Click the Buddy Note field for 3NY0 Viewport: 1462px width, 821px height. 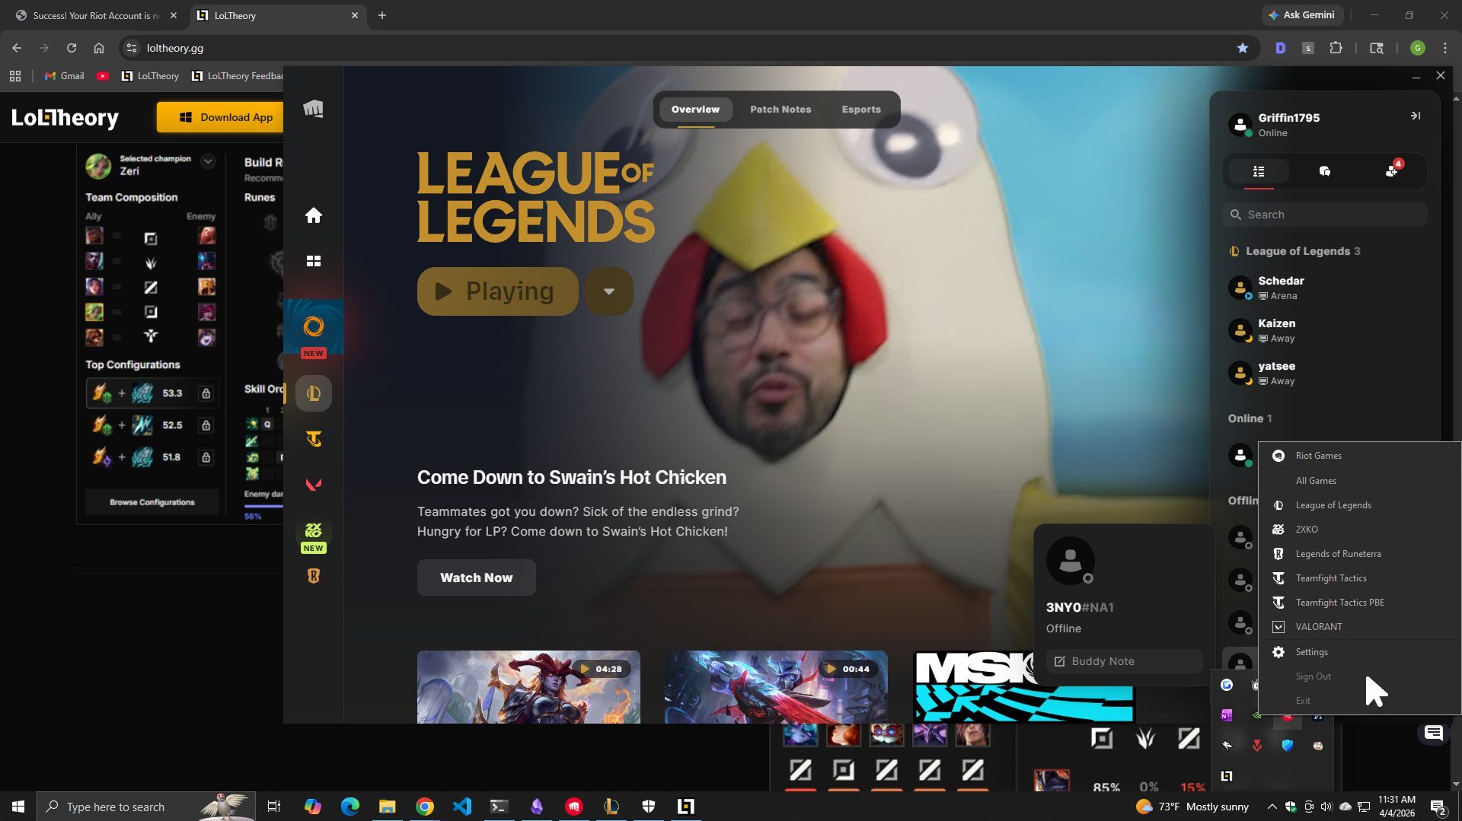pyautogui.click(x=1123, y=660)
